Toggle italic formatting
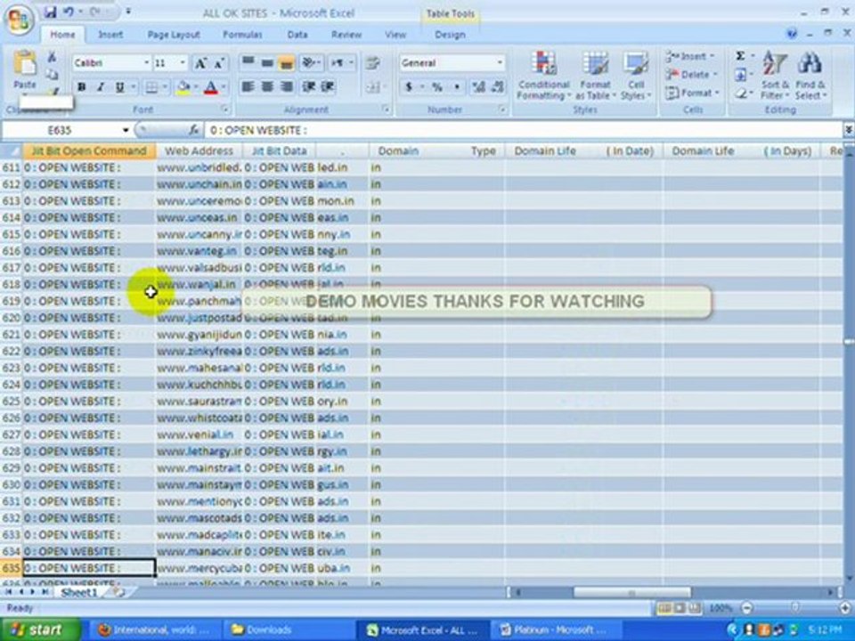The width and height of the screenshot is (855, 641). click(101, 87)
